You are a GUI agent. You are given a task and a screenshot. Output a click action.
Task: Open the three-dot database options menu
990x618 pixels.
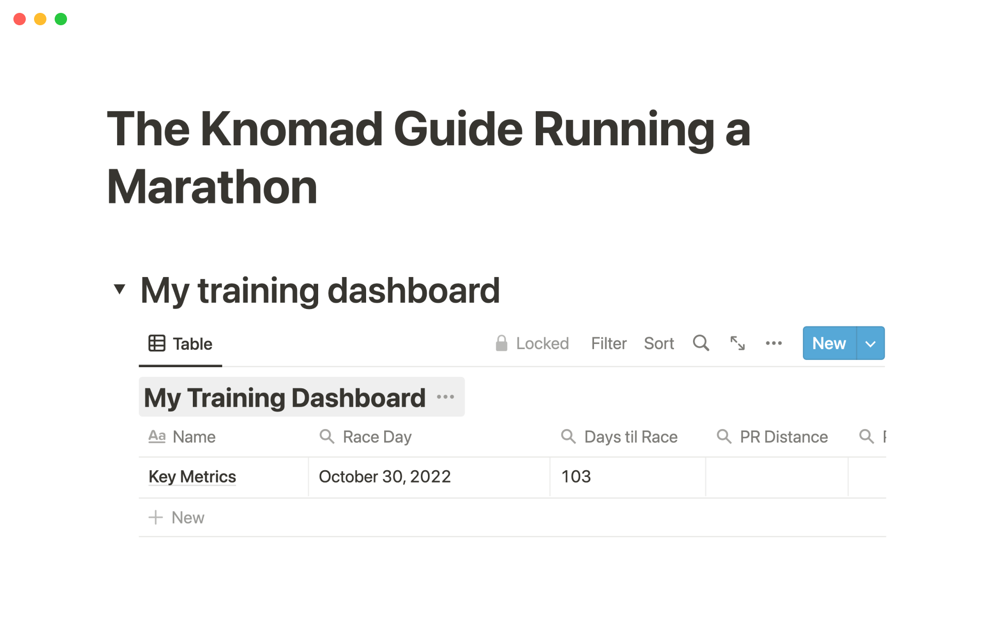click(x=773, y=343)
